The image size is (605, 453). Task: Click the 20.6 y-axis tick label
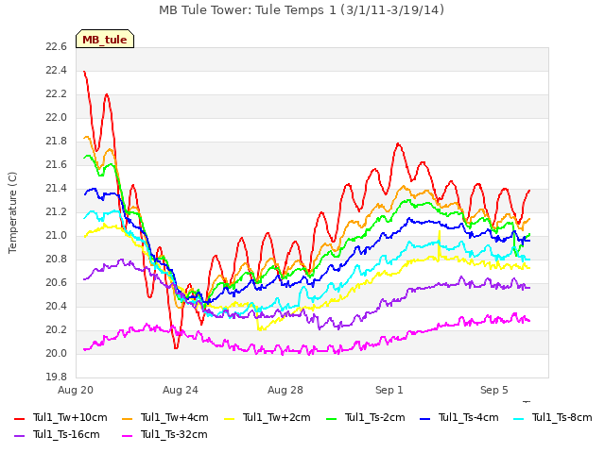[x=57, y=283]
